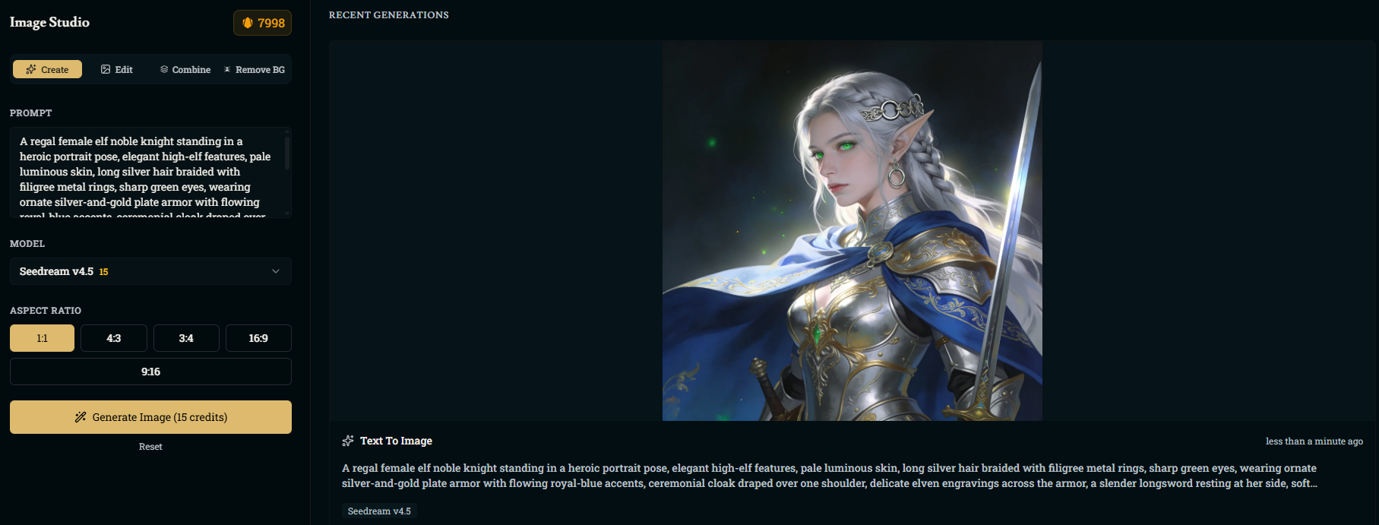Click the credits coin icon

(x=247, y=23)
